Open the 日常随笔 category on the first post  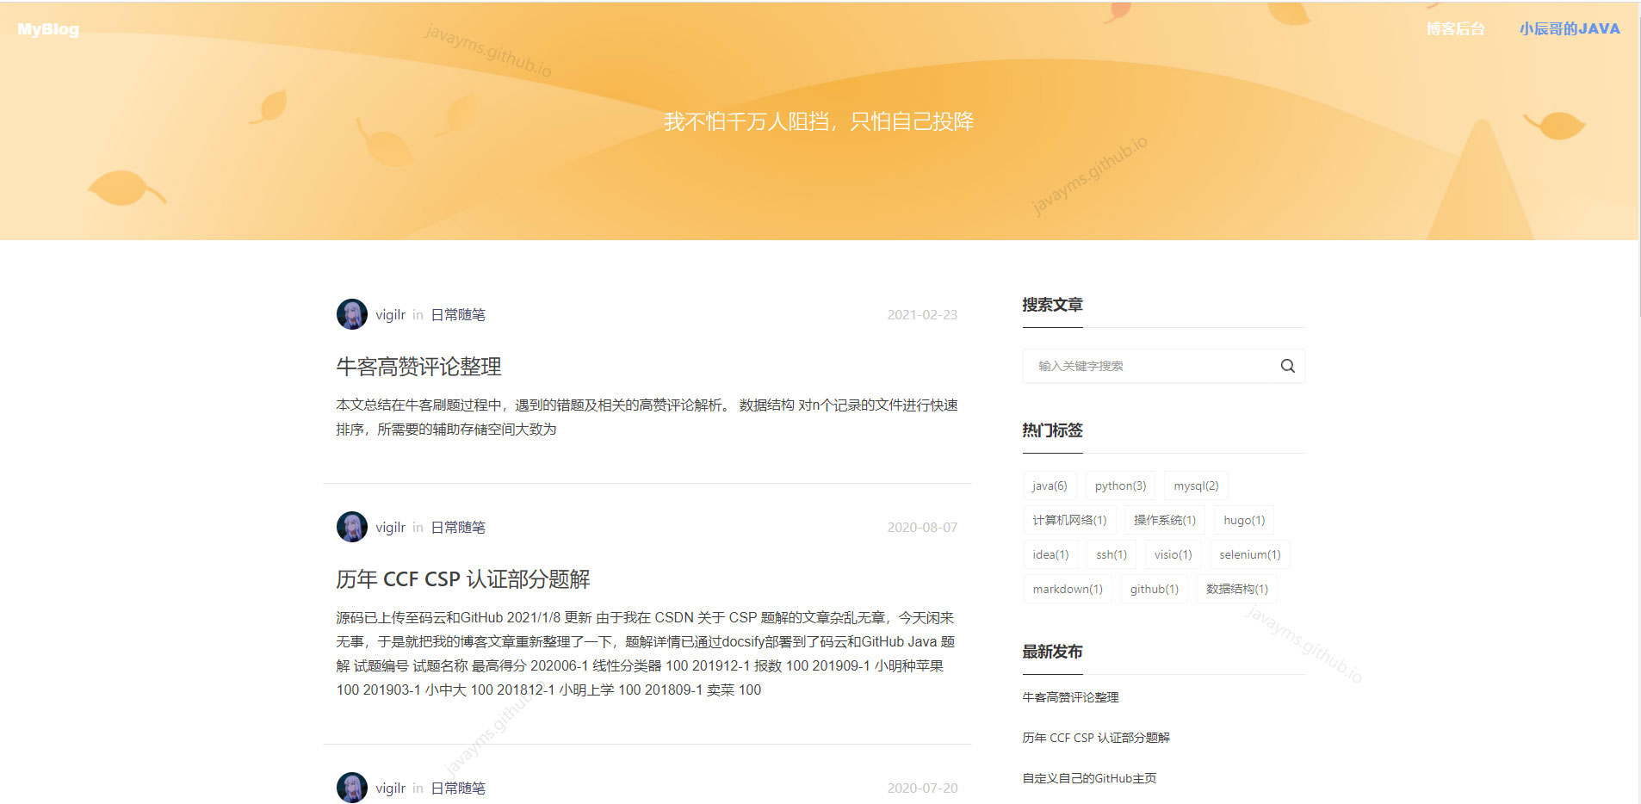pos(457,314)
